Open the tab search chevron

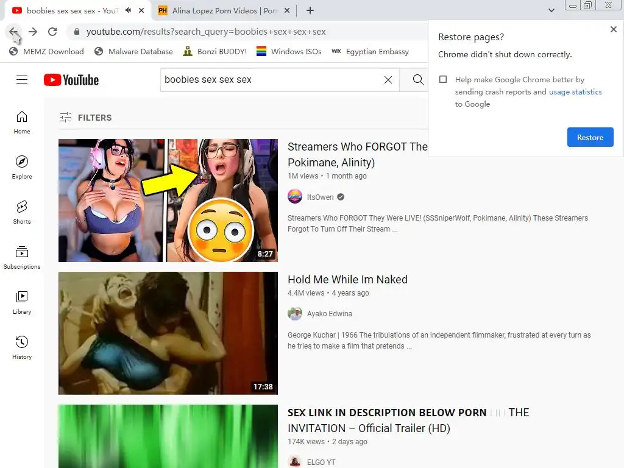(x=551, y=11)
